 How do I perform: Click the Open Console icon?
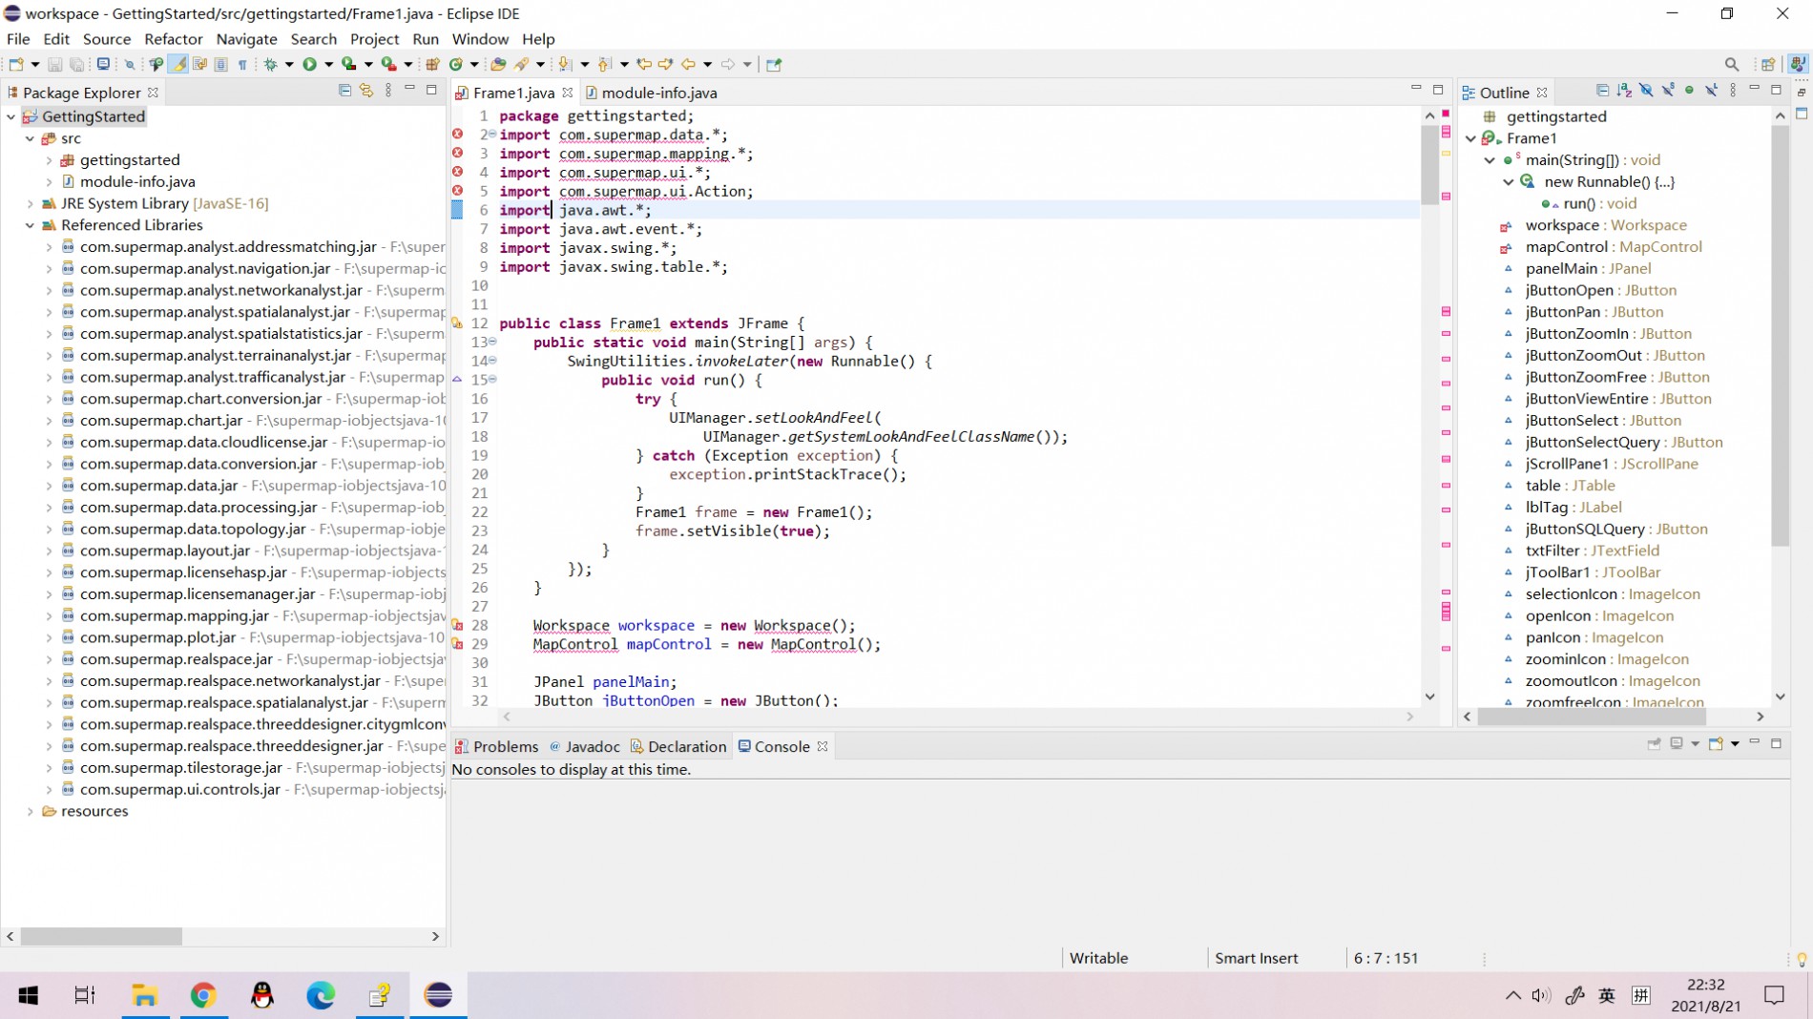point(1716,744)
